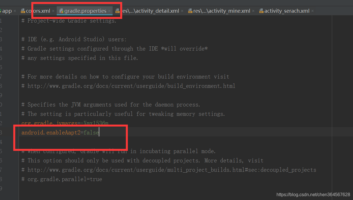The image size is (353, 200).
Task: Open the activity_serach.xml tab
Action: point(285,11)
